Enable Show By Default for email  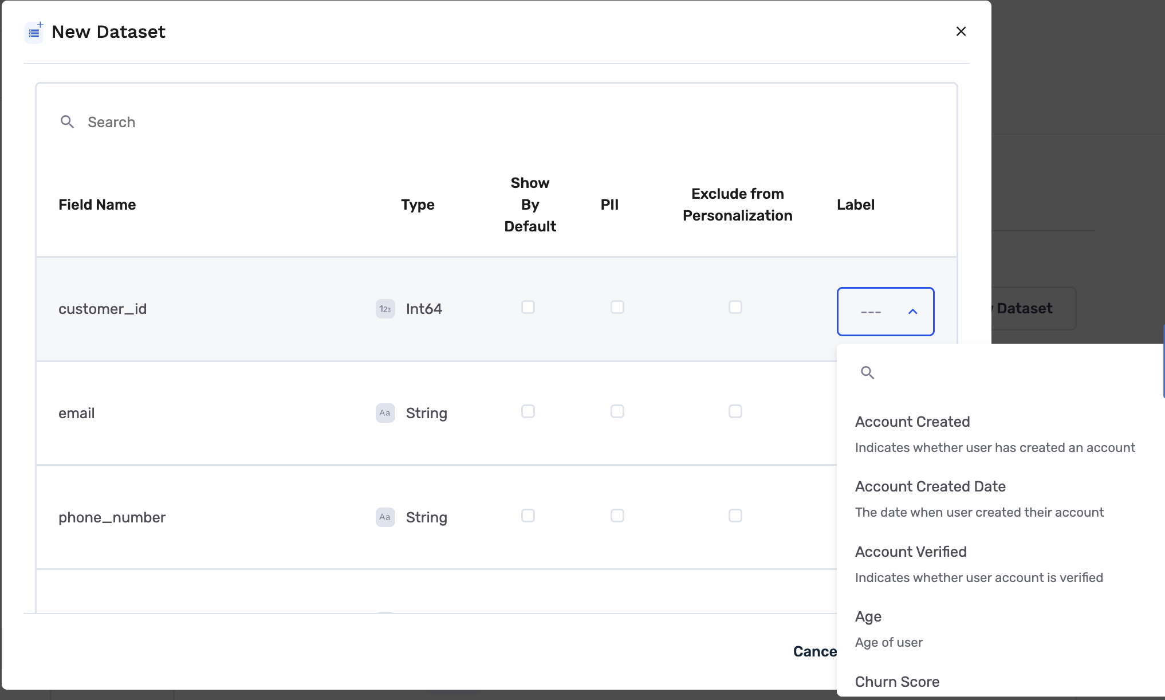click(528, 411)
